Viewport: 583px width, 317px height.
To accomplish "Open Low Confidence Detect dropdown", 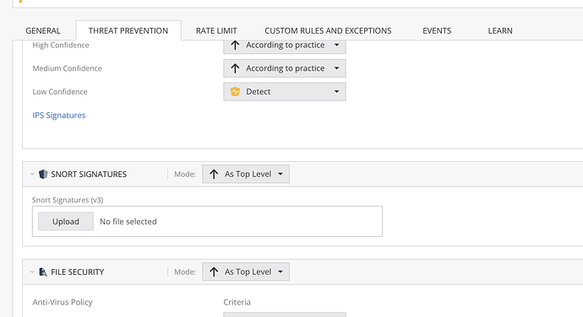I will [x=285, y=92].
